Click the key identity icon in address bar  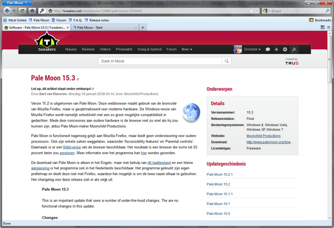coord(42,11)
